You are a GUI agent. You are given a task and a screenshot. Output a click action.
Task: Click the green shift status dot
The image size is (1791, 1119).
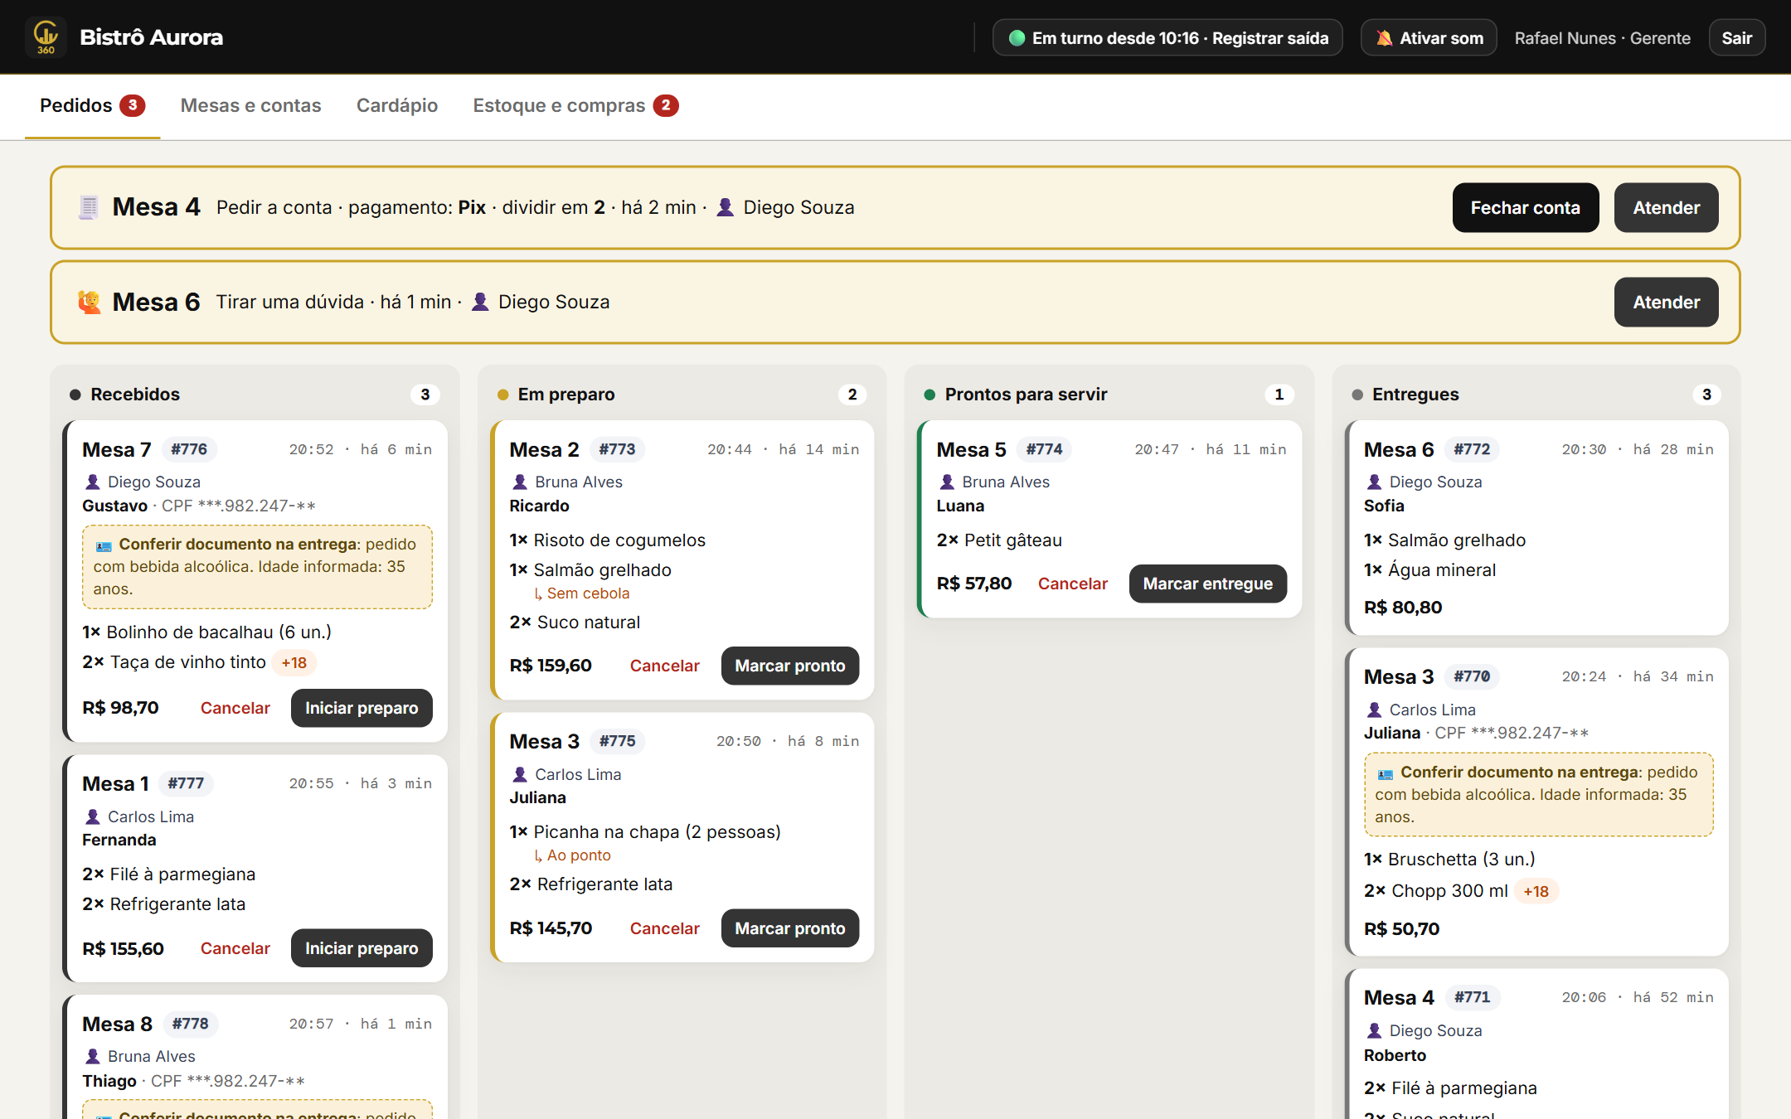click(x=1017, y=38)
